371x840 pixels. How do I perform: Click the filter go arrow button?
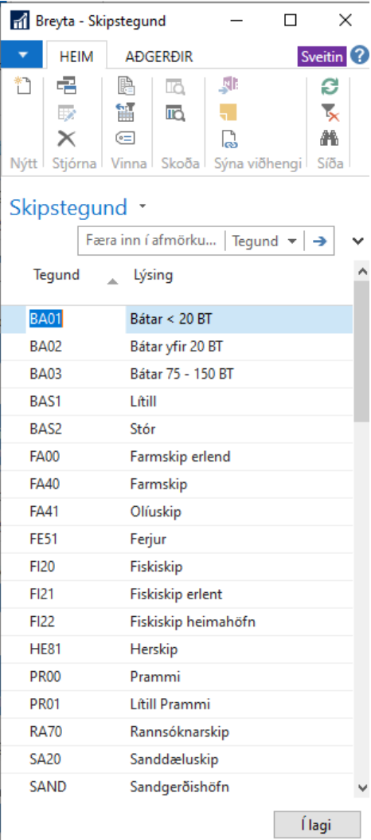[319, 241]
